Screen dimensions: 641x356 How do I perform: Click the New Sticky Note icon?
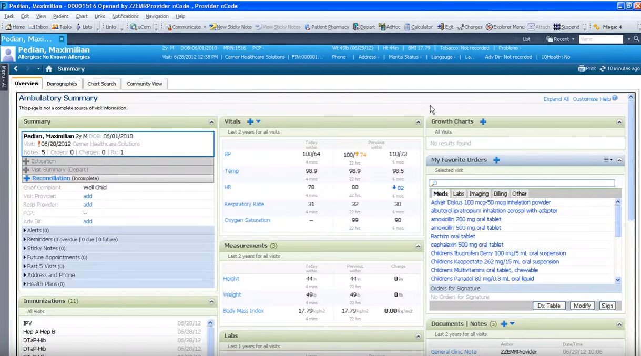coord(212,27)
